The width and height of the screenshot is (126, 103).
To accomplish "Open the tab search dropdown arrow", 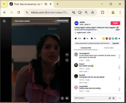I will point(4,4).
